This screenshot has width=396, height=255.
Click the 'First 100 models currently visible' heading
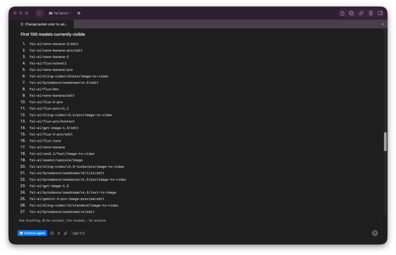[53, 35]
